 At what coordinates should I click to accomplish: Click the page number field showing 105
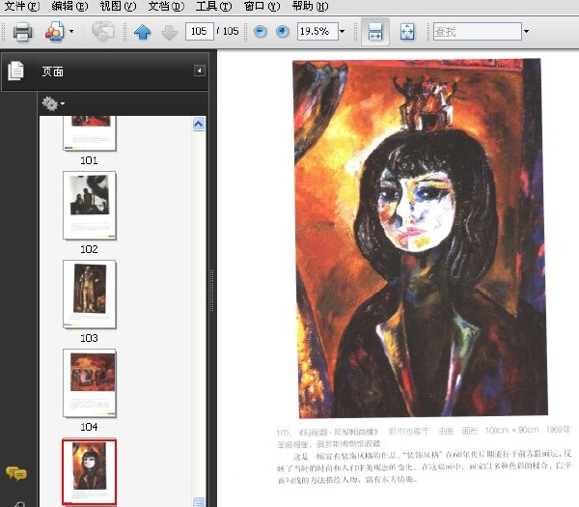(200, 32)
